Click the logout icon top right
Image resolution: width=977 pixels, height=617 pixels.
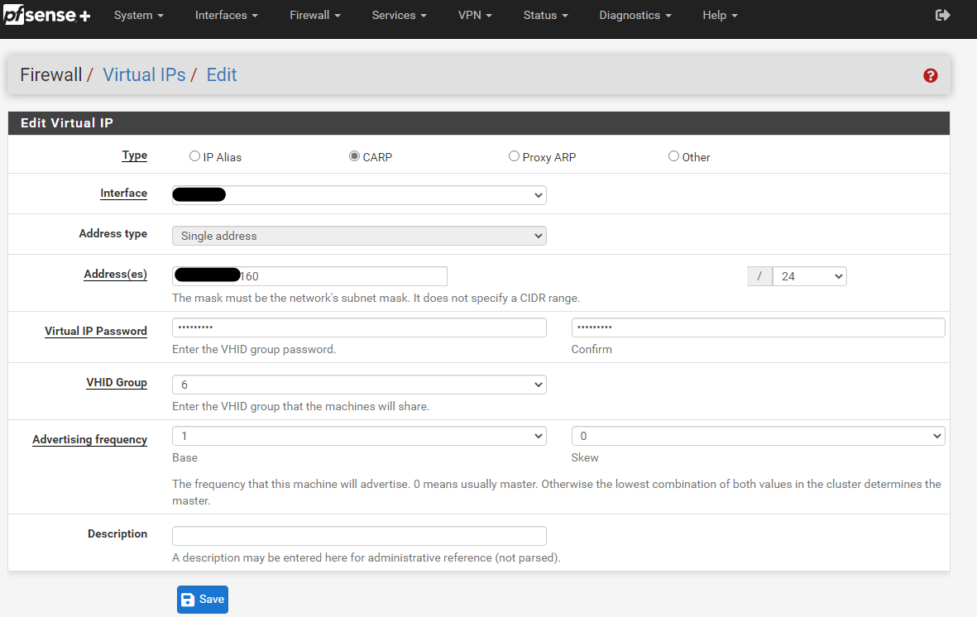tap(943, 14)
